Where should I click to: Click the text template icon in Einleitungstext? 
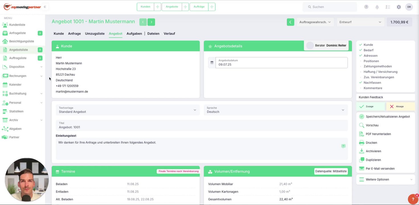click(343, 146)
